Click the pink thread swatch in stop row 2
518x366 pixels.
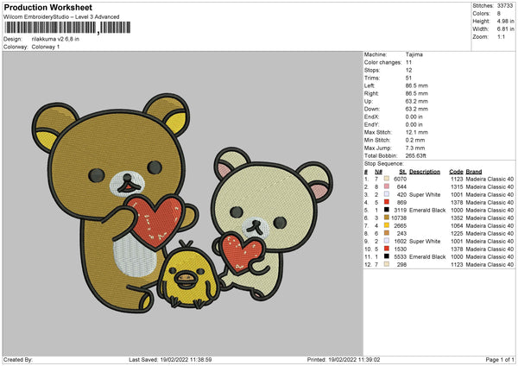pos(387,186)
